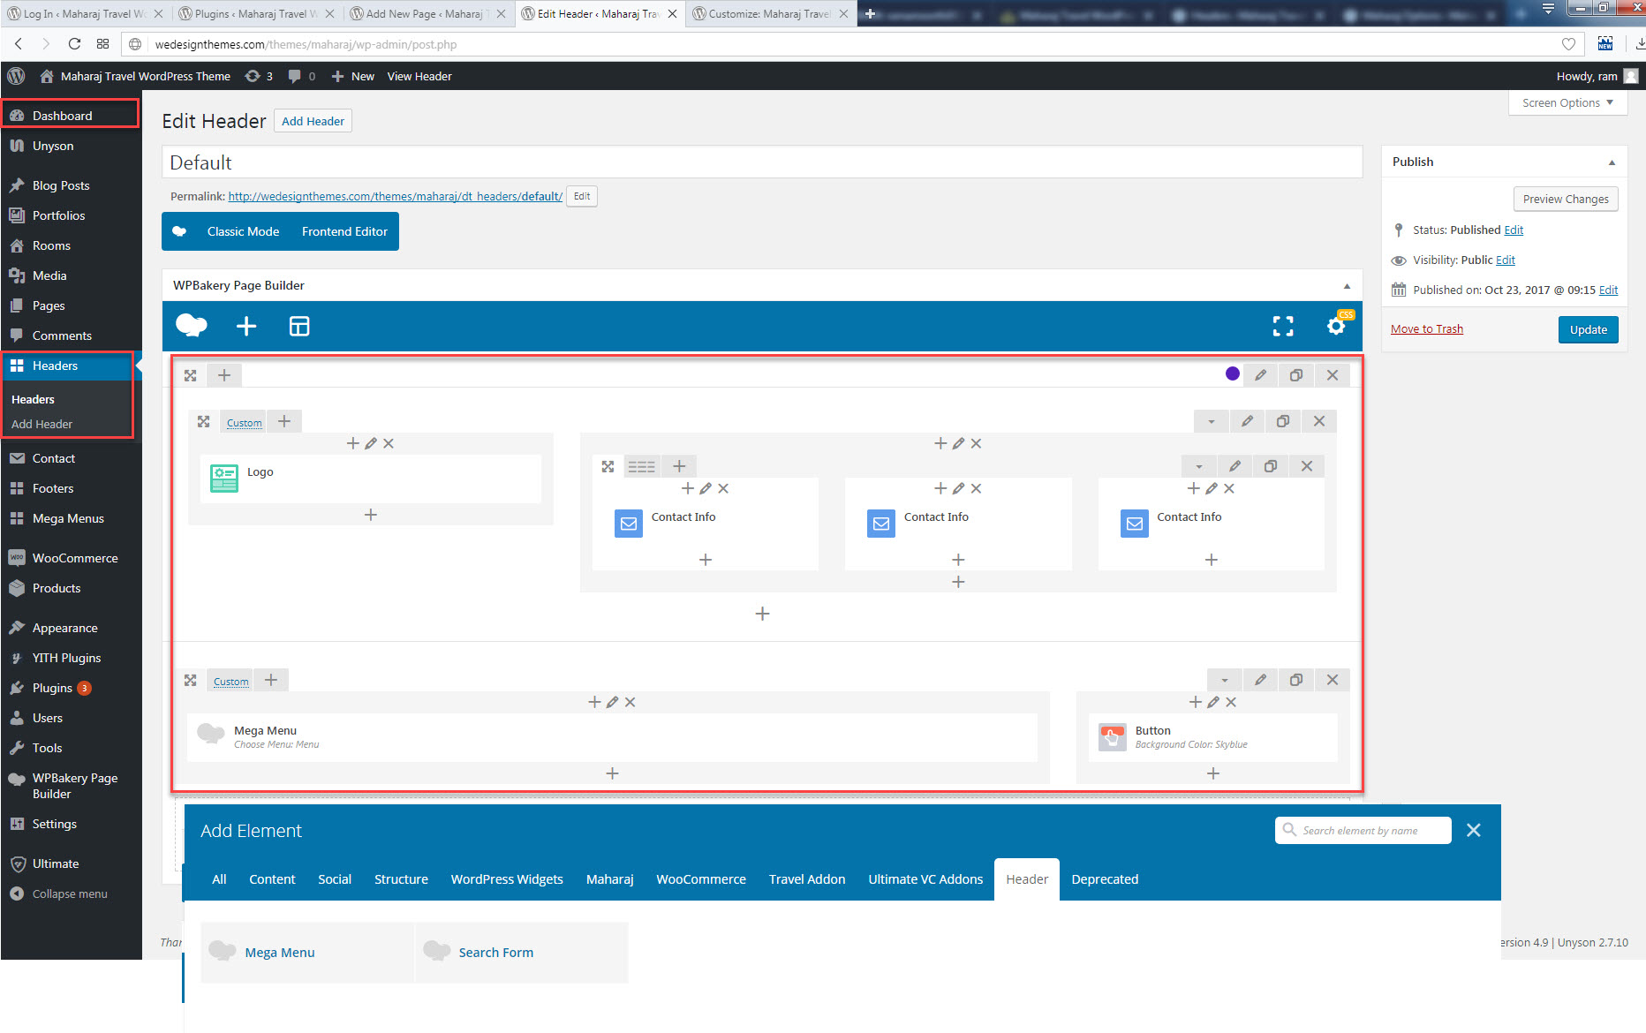Toggle the Logo row dropdown arrow
Viewport: 1646px width, 1033px height.
(1211, 421)
